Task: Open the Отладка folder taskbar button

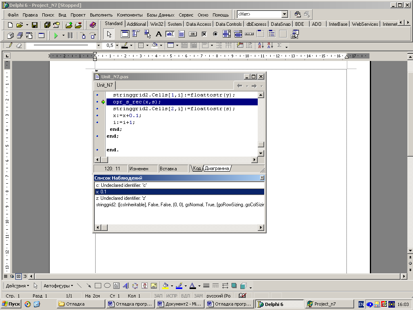Action: point(80,304)
